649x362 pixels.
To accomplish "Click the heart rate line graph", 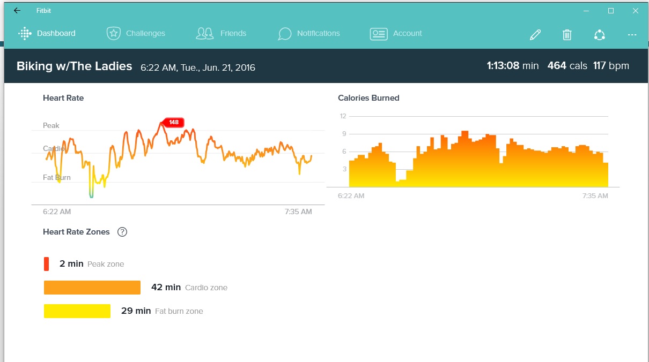I will 178,161.
